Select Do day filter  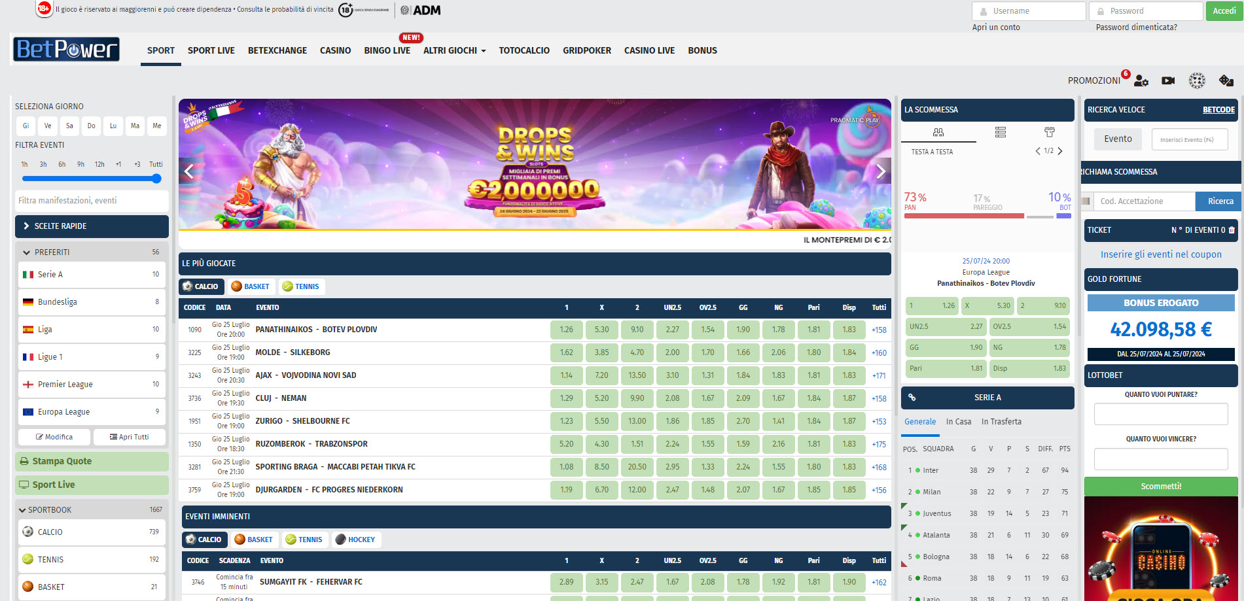(91, 126)
